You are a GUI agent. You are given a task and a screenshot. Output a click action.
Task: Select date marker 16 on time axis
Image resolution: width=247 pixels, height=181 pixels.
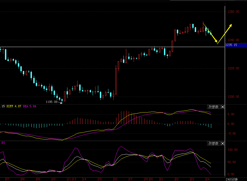coord(115,179)
